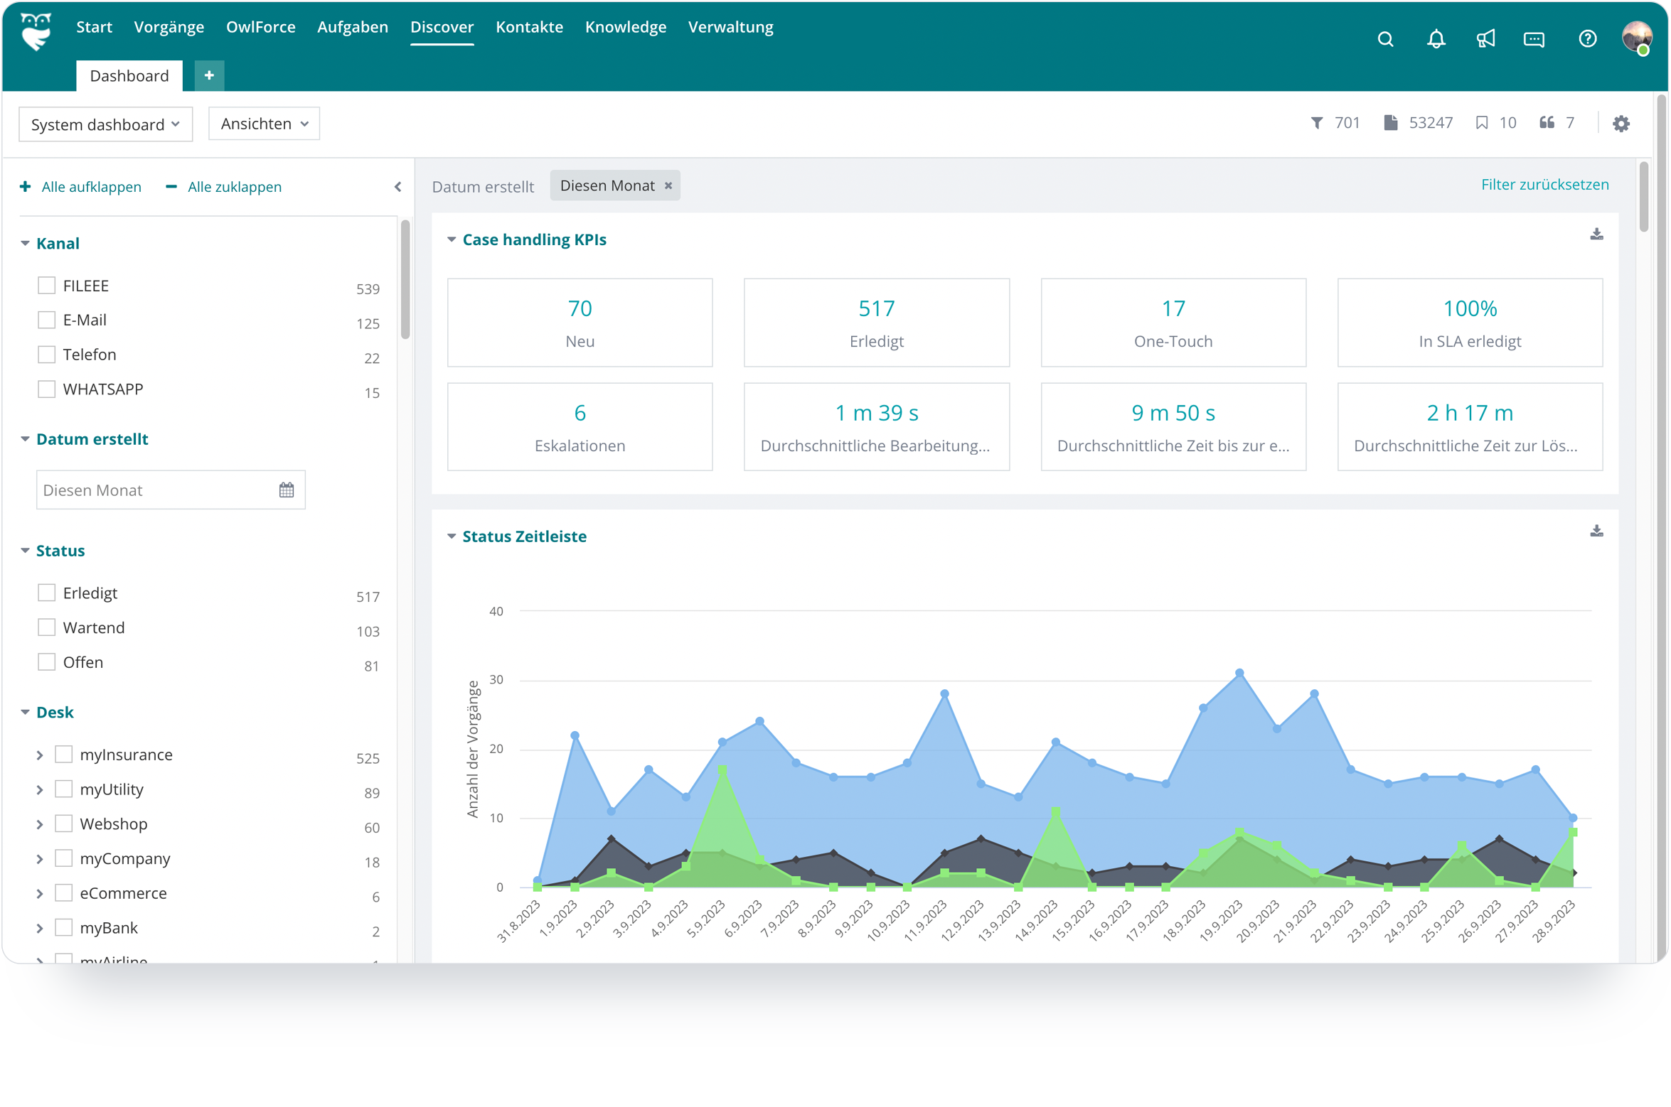The image size is (1671, 1107).
Task: Open dashboard settings via gear icon
Action: pos(1622,123)
